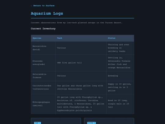Select the Mikrogeophagus ramirezi species cell

[43, 104]
